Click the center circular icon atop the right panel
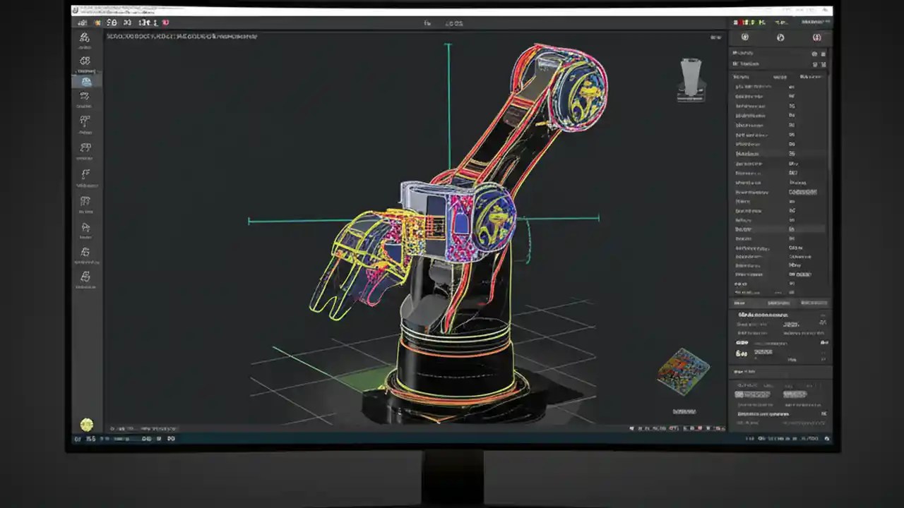Viewport: 904px width, 508px height. [780, 37]
